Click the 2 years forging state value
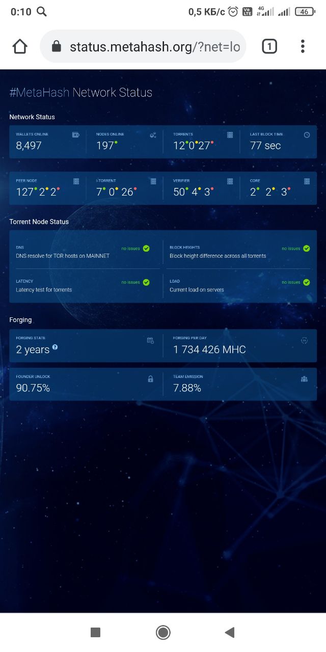This screenshot has width=326, height=652. 33,350
